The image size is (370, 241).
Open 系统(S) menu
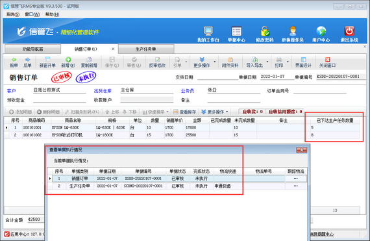click(13, 14)
